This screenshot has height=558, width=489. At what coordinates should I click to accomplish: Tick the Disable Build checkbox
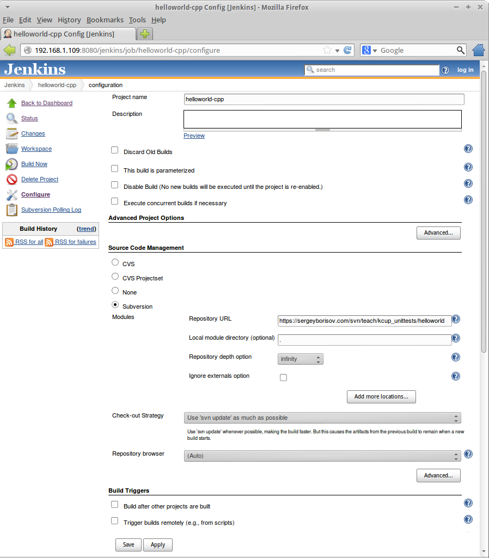(114, 185)
